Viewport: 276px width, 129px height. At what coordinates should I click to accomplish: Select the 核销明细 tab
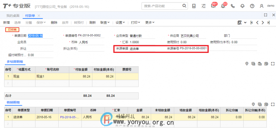[13, 102]
